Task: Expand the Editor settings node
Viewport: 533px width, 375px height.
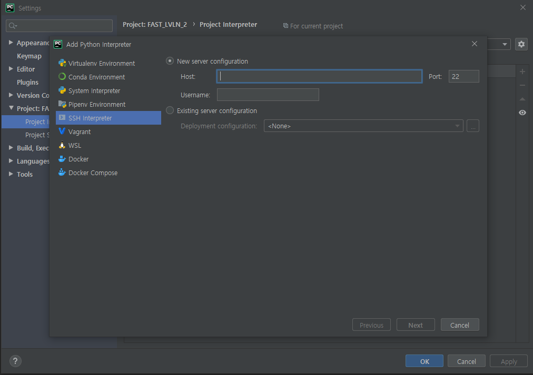Action: click(11, 68)
